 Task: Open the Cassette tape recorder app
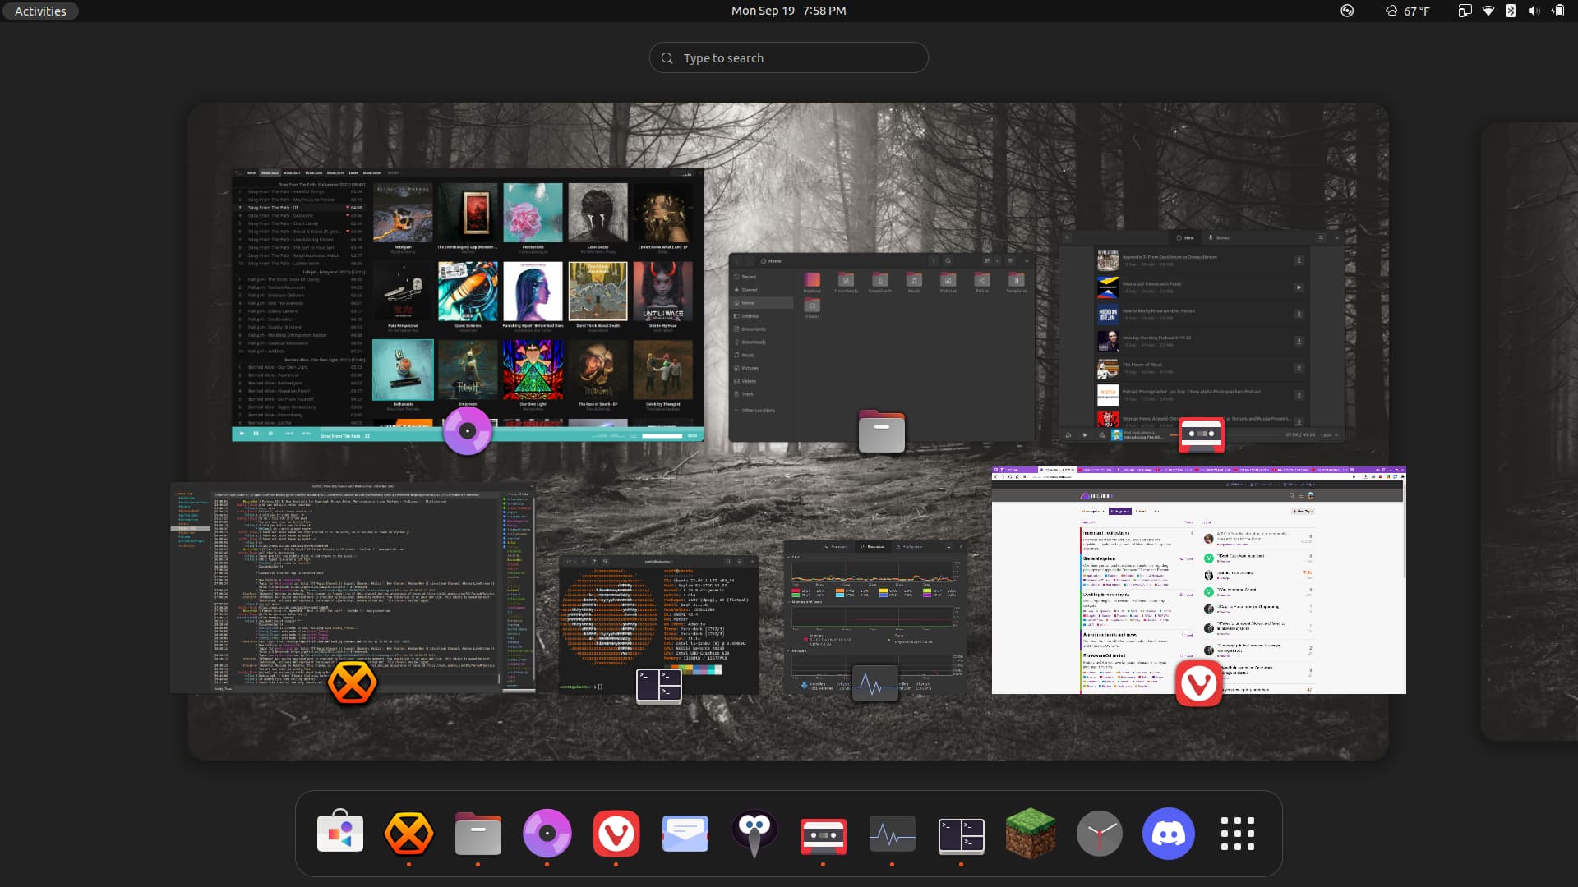(823, 833)
